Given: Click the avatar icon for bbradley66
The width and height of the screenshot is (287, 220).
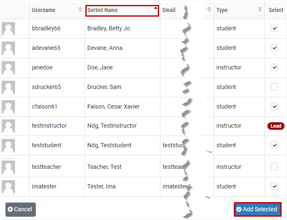Looking at the screenshot, I should click(x=8, y=29).
